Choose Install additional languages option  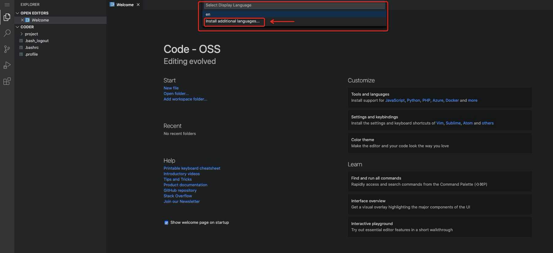point(232,21)
